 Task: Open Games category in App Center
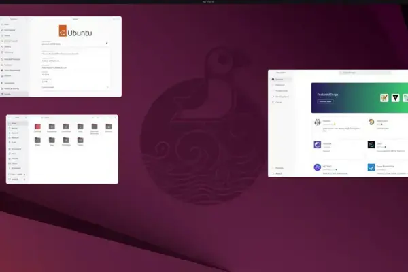click(x=281, y=103)
